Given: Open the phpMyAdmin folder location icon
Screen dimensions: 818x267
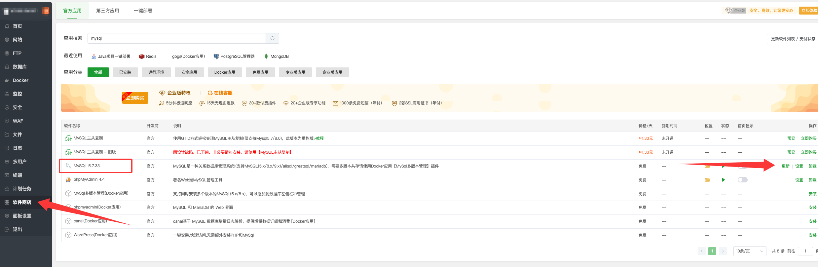Looking at the screenshot, I should tap(707, 180).
